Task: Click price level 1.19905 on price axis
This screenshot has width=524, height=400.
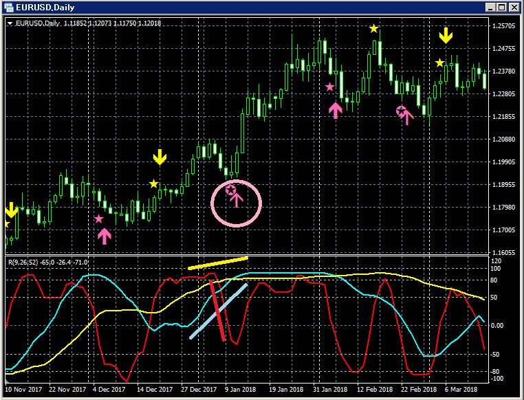Action: point(504,162)
